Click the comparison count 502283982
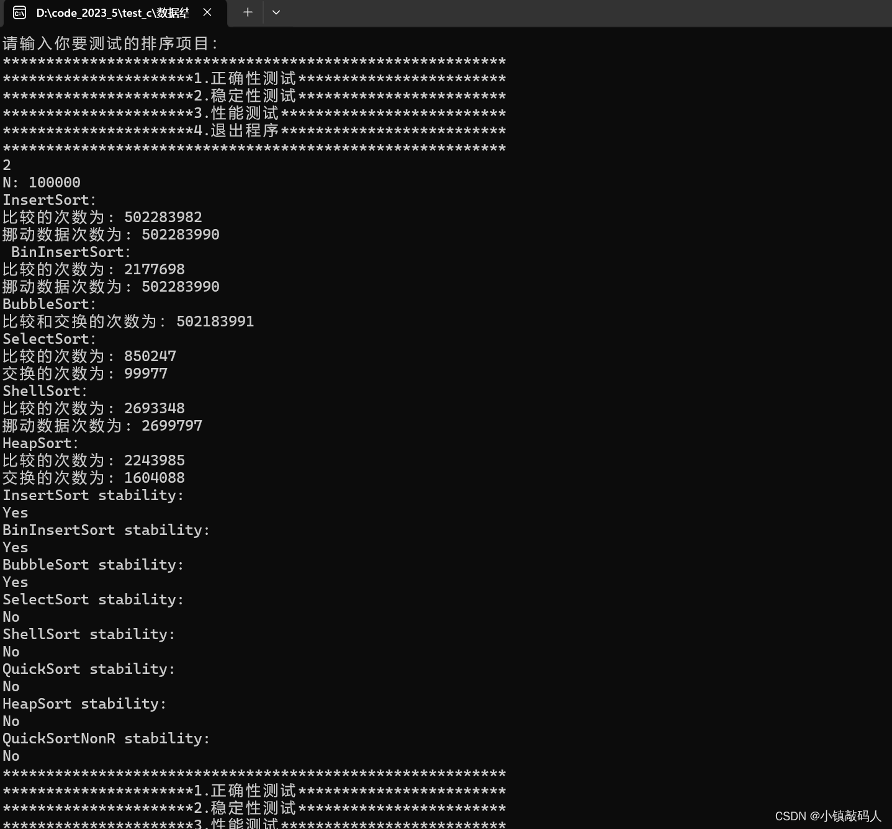 click(x=163, y=217)
